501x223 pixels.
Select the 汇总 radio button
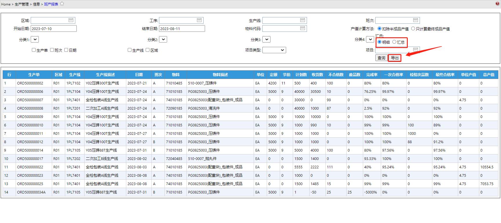[394, 42]
